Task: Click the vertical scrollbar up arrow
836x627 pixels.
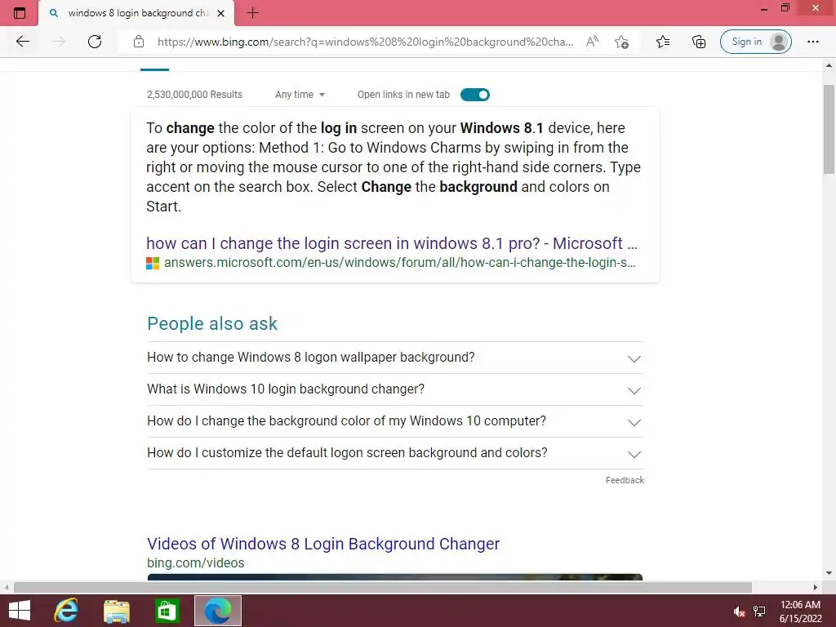Action: click(x=829, y=65)
